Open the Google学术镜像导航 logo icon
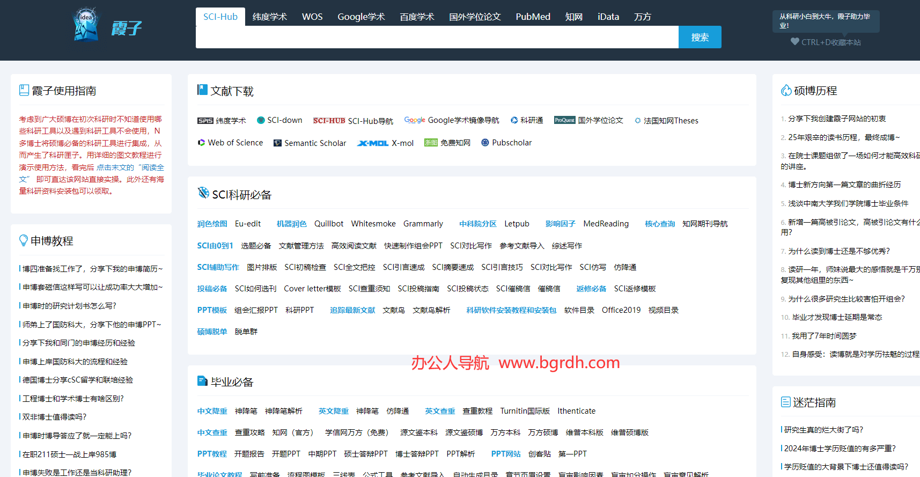Screen dimensions: 920x477 415,120
